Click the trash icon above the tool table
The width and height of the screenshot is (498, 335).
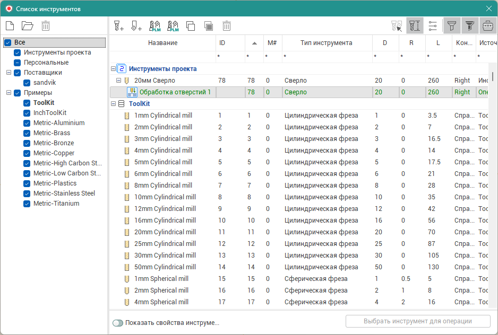[227, 25]
